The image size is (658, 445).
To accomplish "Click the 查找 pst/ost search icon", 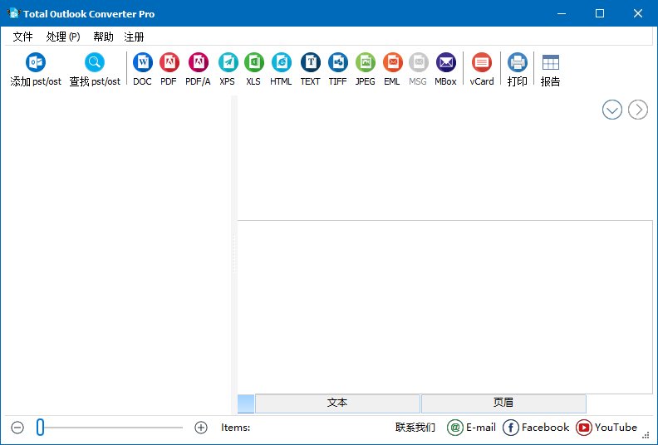I will tap(95, 63).
